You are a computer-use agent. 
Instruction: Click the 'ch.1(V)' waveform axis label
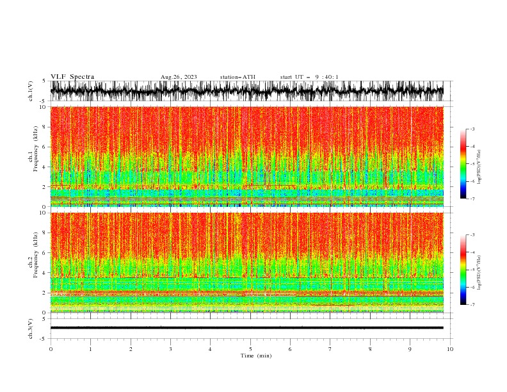tap(31, 91)
